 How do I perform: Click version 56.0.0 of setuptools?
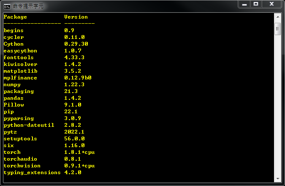[x=74, y=139]
